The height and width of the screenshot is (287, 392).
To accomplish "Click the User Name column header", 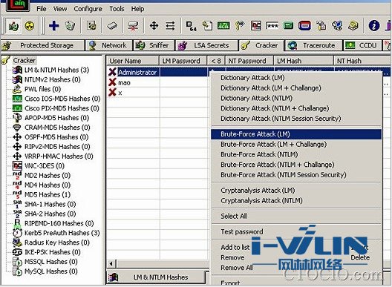I will tap(133, 61).
